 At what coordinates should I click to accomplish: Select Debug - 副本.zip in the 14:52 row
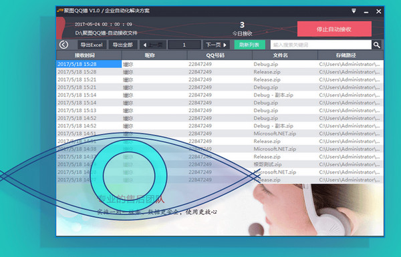(273, 125)
